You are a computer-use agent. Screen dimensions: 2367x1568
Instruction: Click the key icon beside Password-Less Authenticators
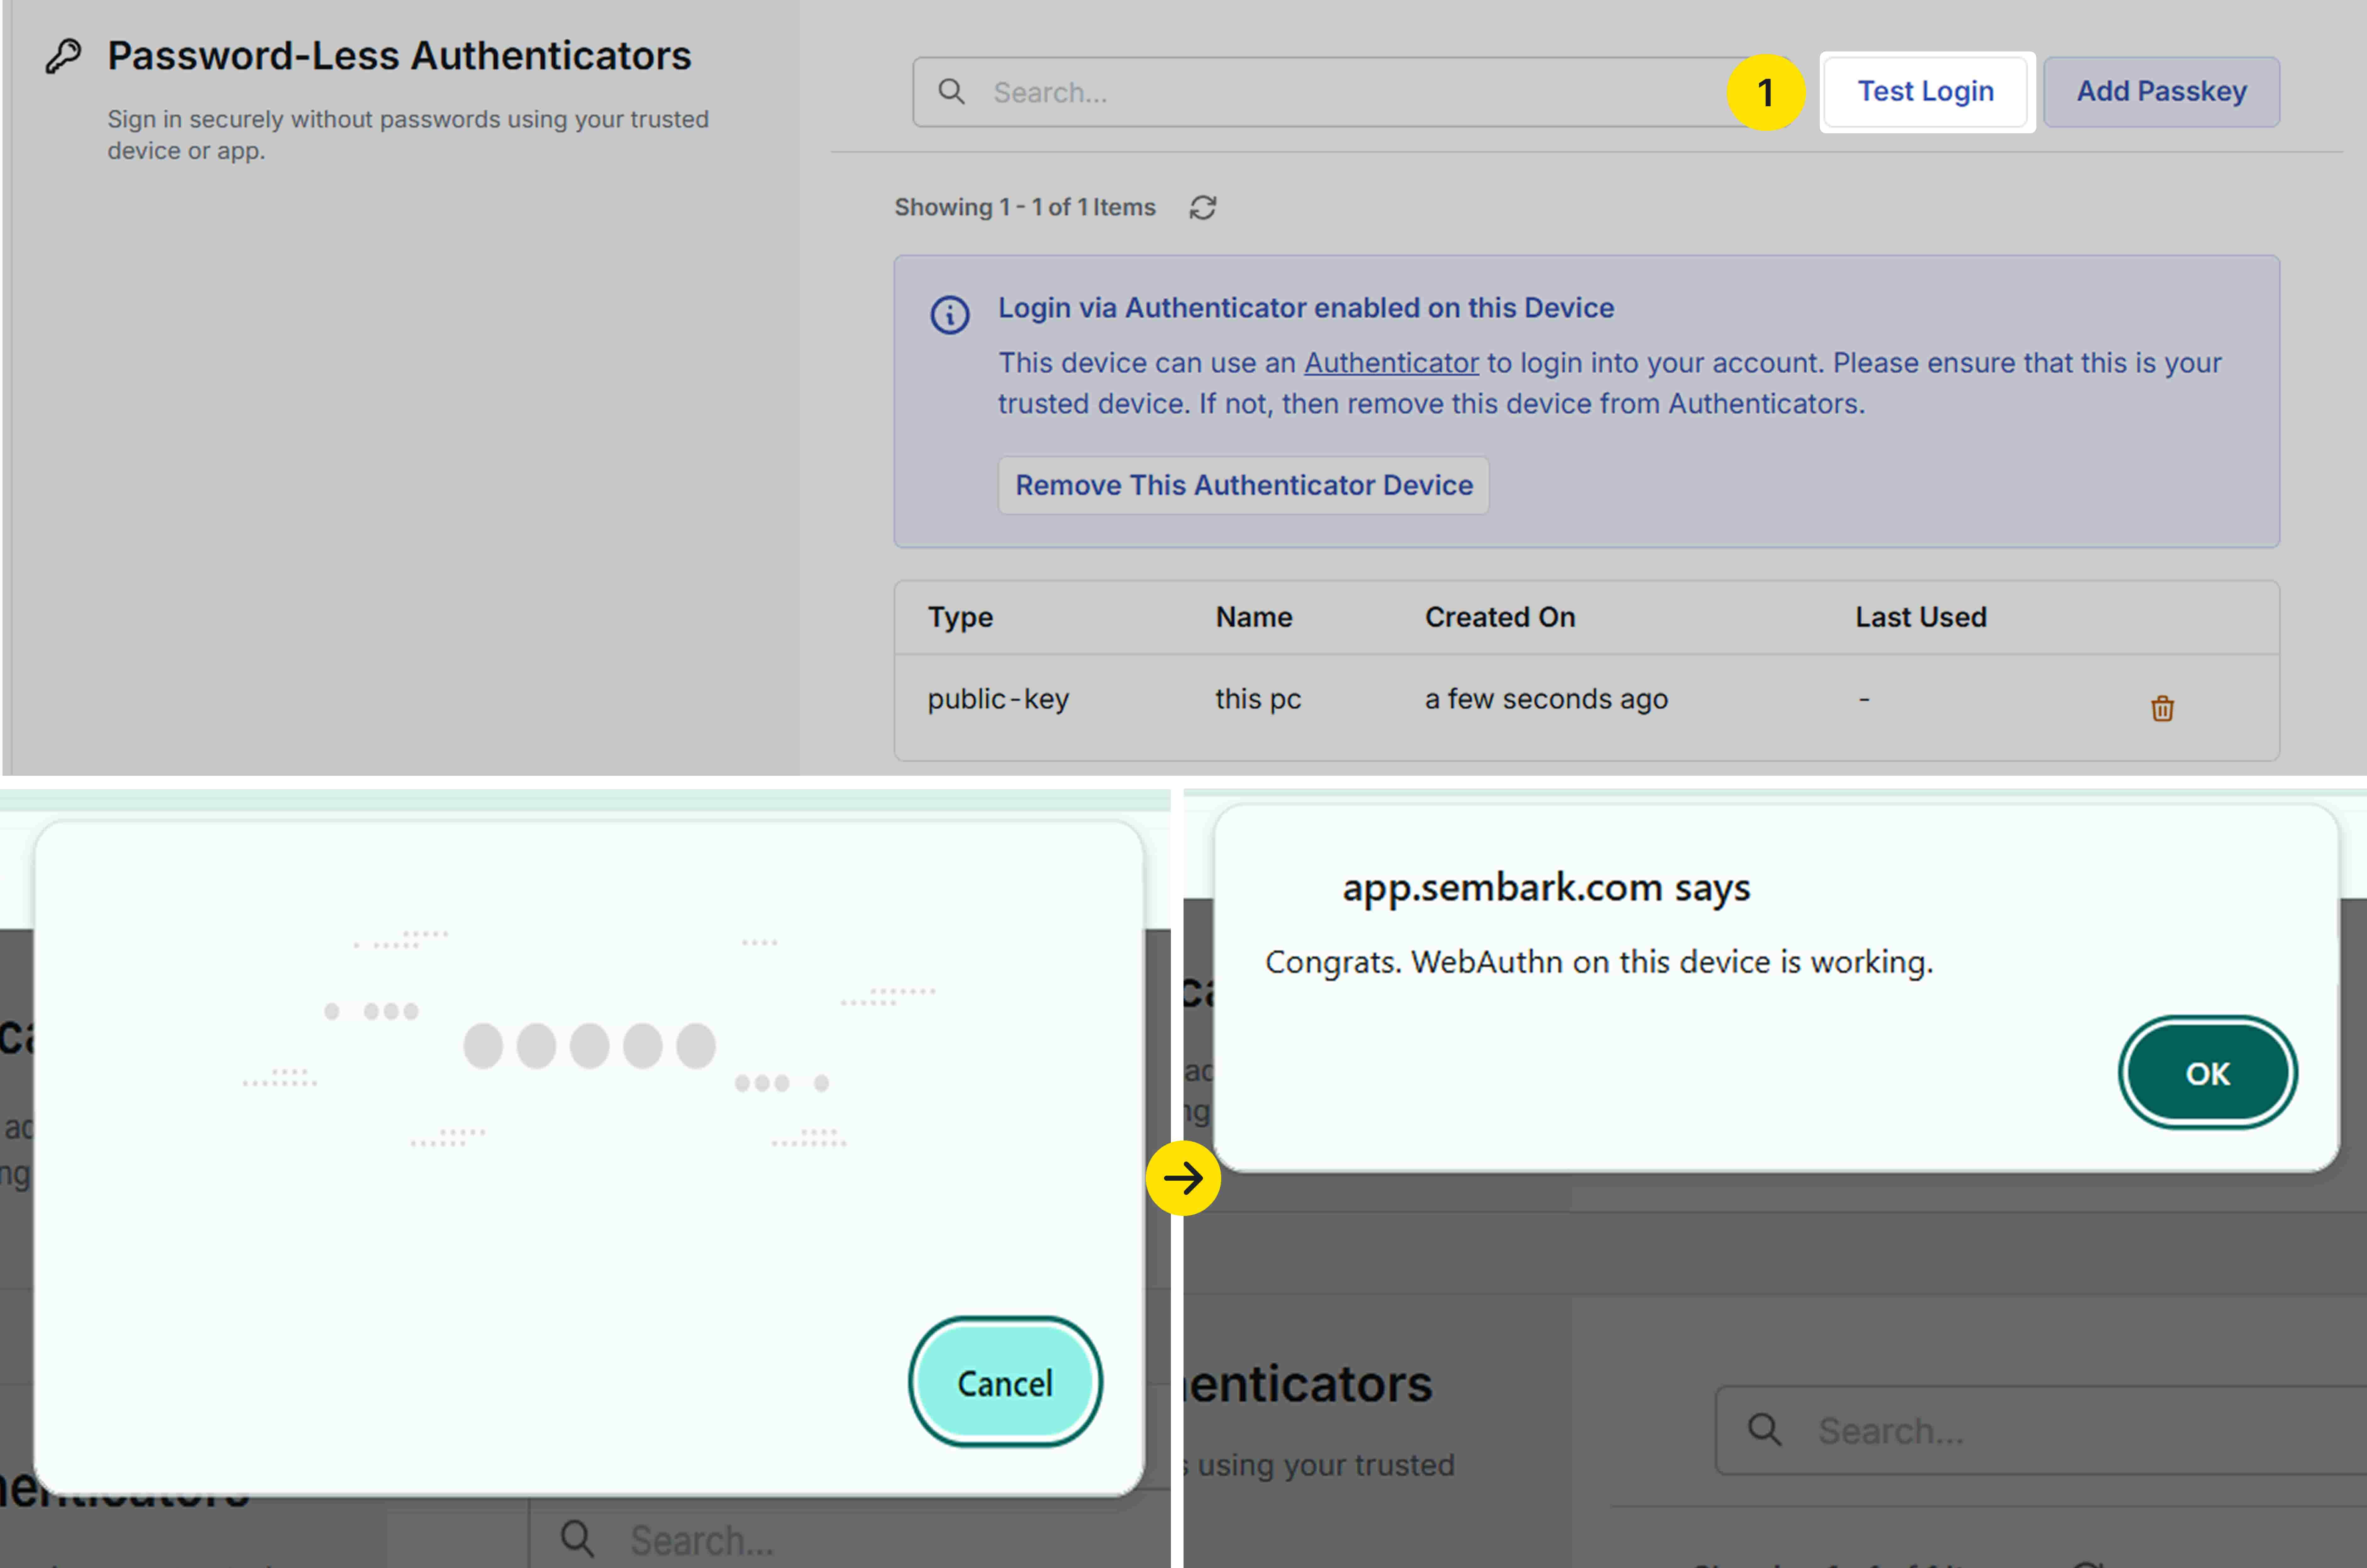pyautogui.click(x=63, y=56)
